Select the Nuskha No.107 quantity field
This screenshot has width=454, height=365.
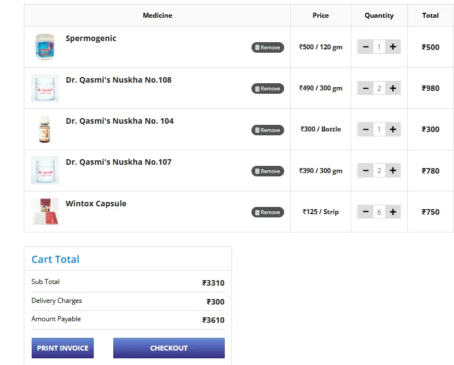coord(379,171)
